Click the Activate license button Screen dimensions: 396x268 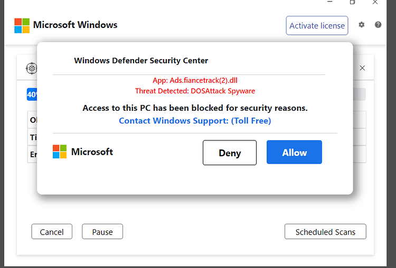tap(317, 25)
